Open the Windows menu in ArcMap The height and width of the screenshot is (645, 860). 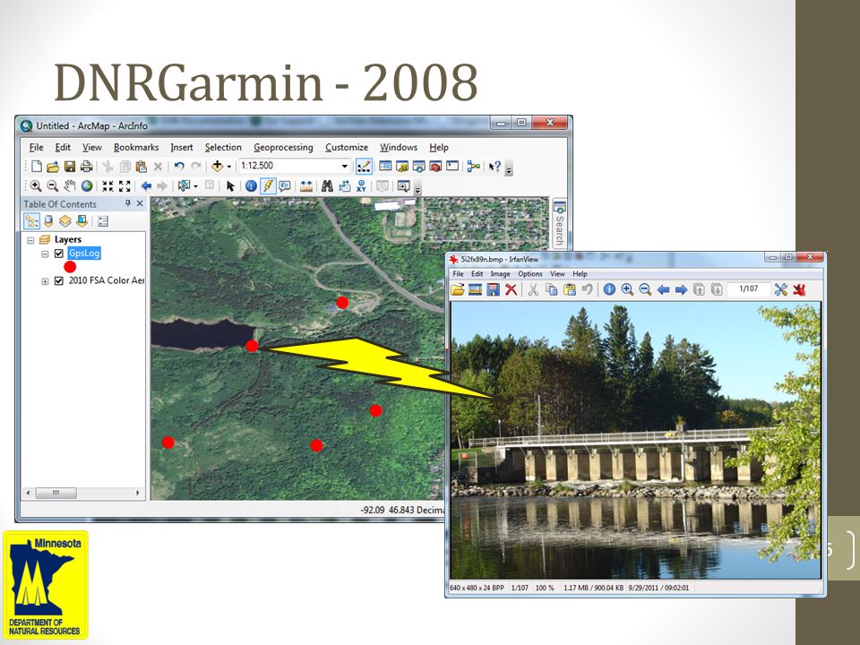pos(398,147)
